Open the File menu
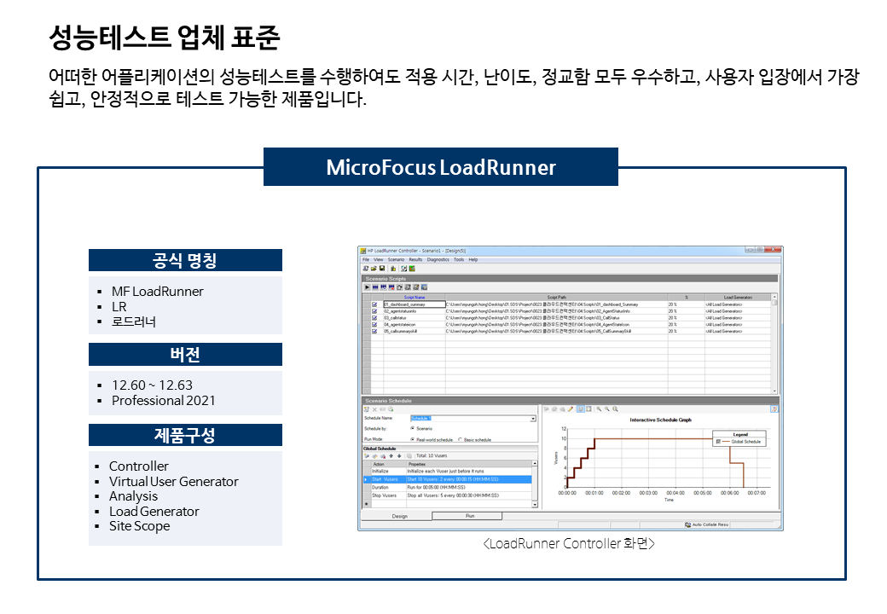The image size is (887, 614). pyautogui.click(x=366, y=259)
